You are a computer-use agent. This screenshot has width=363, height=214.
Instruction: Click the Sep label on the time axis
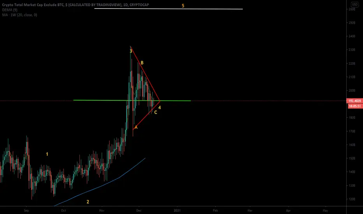[26, 210]
